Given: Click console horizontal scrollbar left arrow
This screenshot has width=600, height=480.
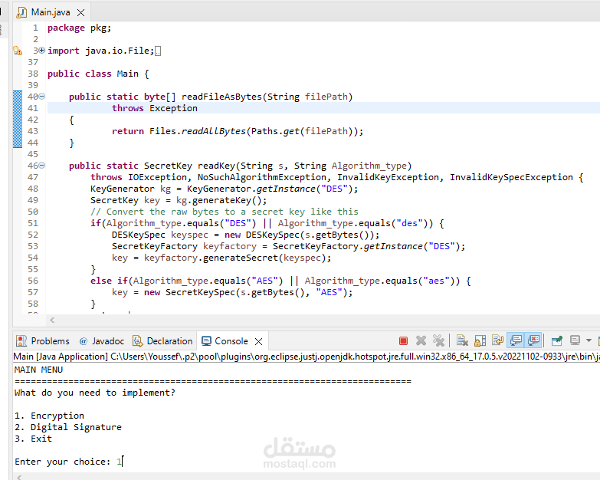Looking at the screenshot, I should click(19, 477).
